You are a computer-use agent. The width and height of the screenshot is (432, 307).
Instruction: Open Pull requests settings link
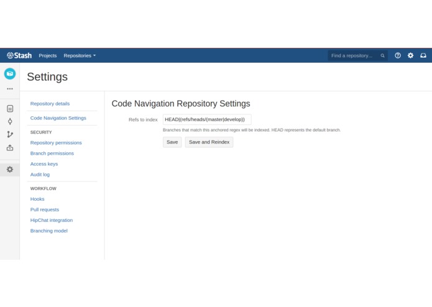45,209
